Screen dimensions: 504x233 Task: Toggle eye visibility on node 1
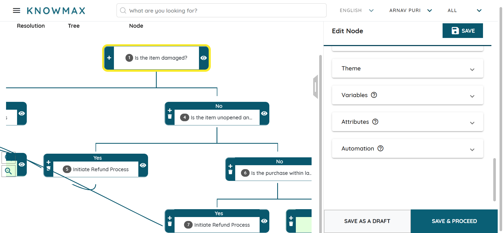click(204, 58)
